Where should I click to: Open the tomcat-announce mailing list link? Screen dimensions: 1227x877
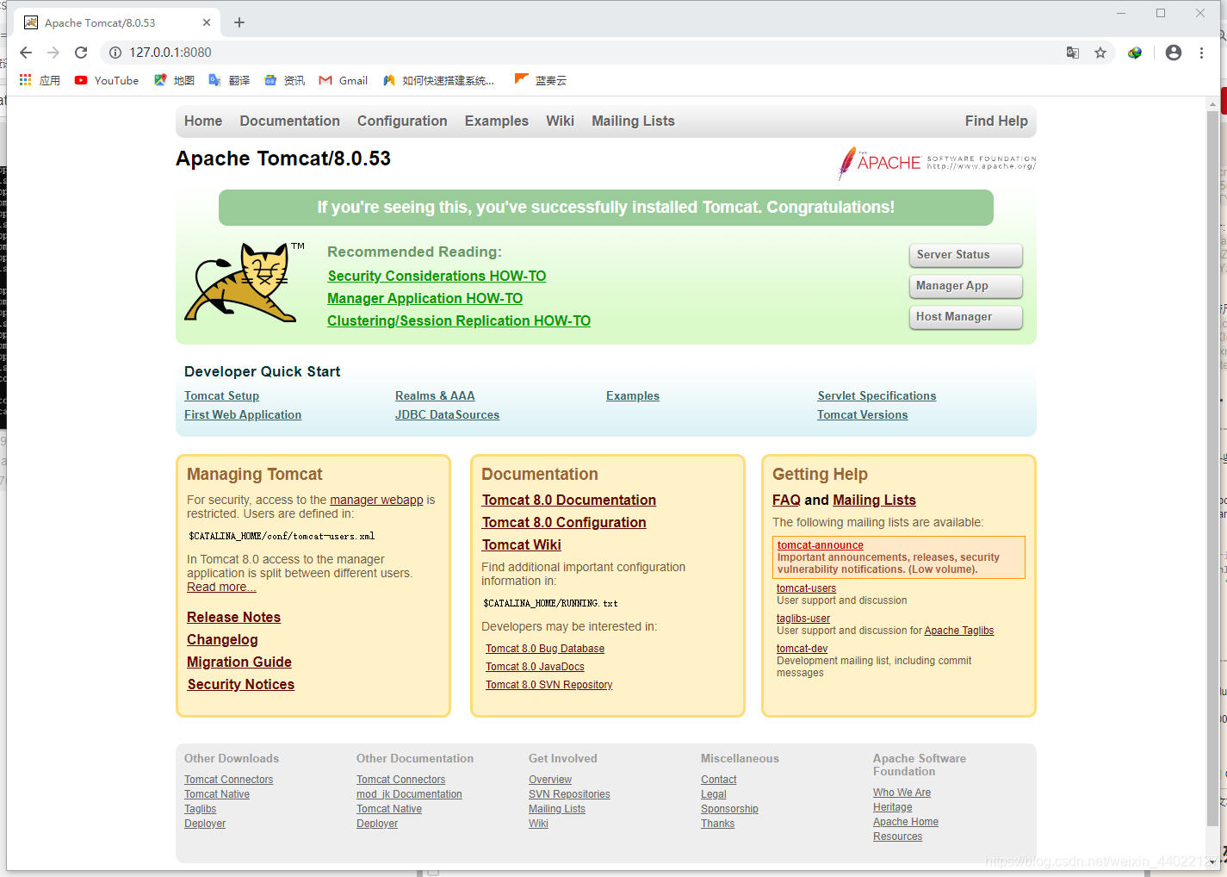[820, 545]
